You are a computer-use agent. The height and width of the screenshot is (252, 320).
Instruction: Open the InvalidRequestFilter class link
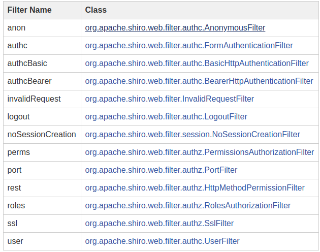coord(169,99)
